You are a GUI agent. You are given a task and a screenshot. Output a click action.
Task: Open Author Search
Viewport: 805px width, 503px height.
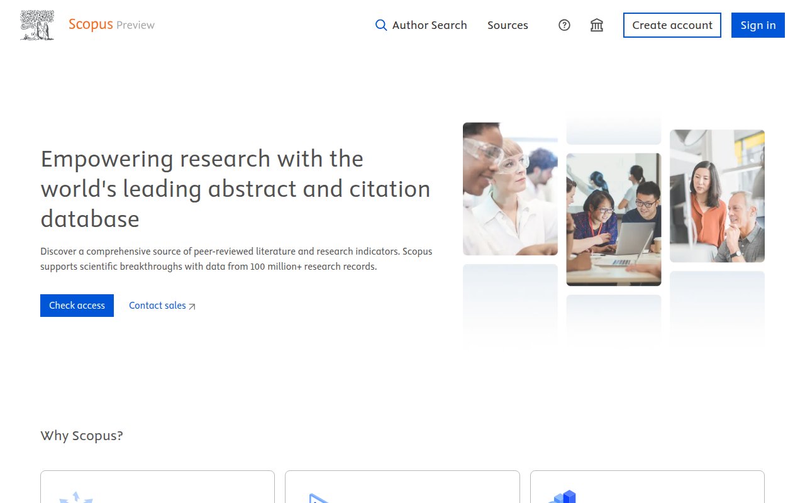(x=421, y=25)
